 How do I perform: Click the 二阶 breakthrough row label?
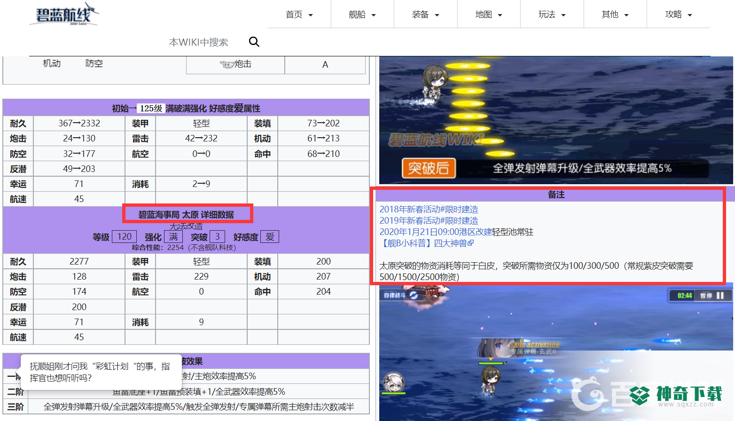tap(16, 391)
